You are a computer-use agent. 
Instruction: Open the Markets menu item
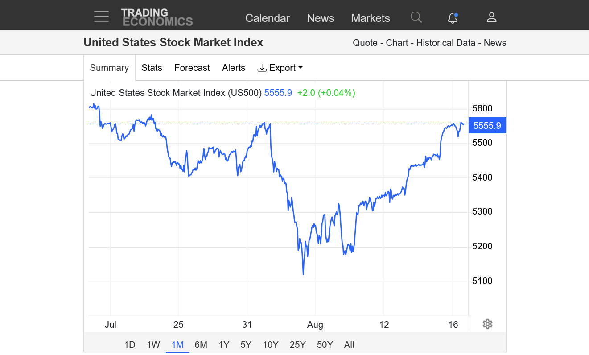pos(371,18)
